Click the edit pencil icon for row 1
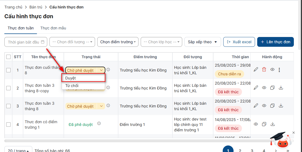This screenshot has width=302, height=152. pyautogui.click(x=256, y=70)
